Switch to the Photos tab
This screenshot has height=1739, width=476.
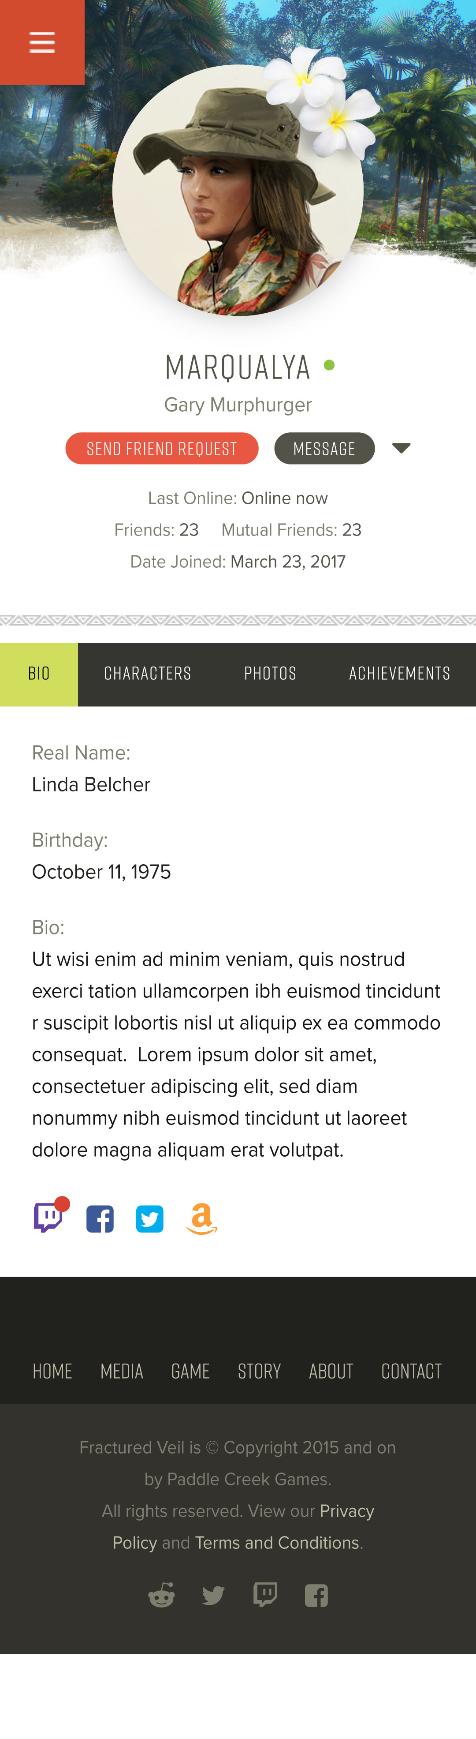tap(270, 674)
